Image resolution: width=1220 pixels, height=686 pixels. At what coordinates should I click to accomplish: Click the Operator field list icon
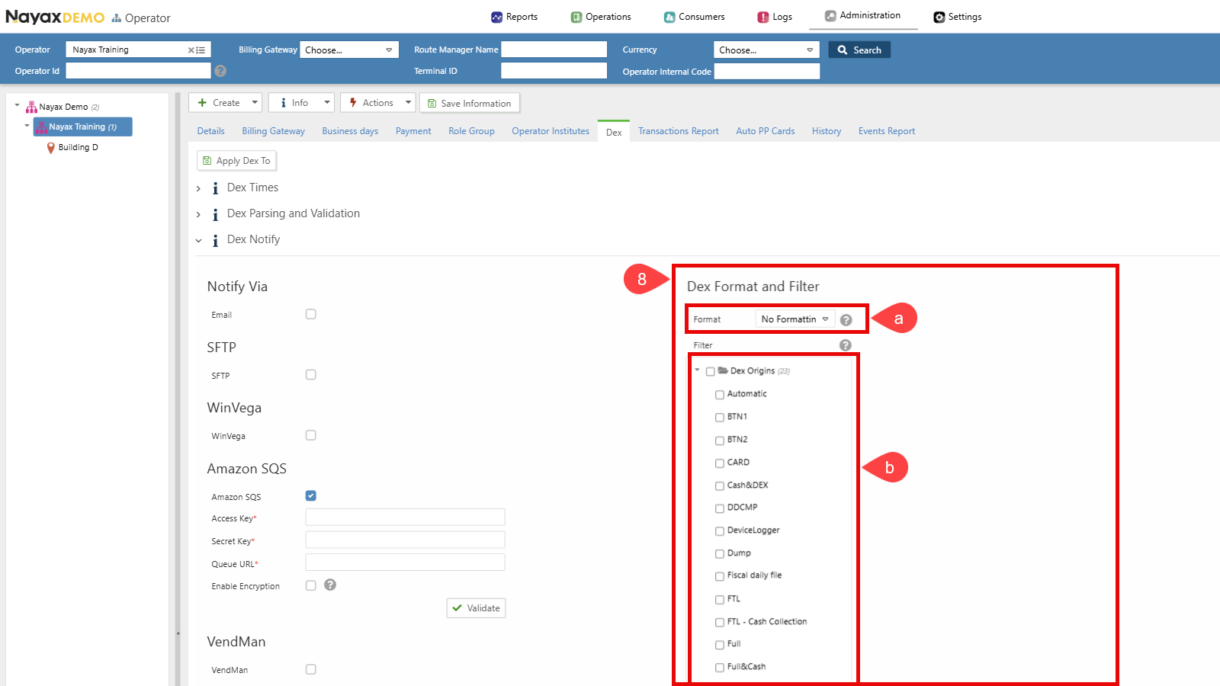pyautogui.click(x=201, y=50)
